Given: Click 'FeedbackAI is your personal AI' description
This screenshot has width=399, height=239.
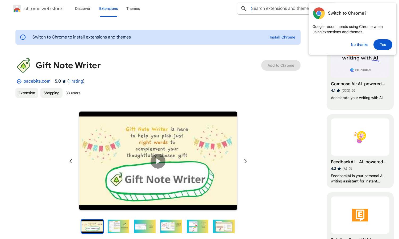Looking at the screenshot, I should [357, 178].
